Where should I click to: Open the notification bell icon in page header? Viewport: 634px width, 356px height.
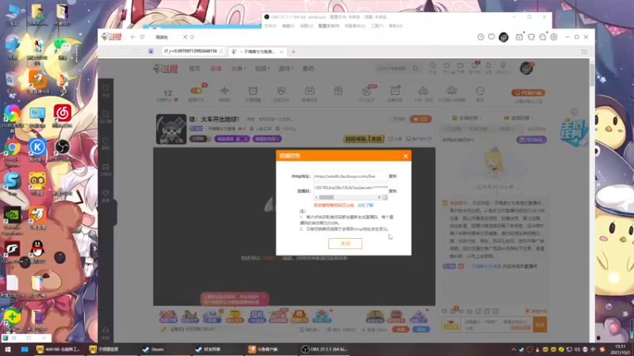(x=488, y=66)
